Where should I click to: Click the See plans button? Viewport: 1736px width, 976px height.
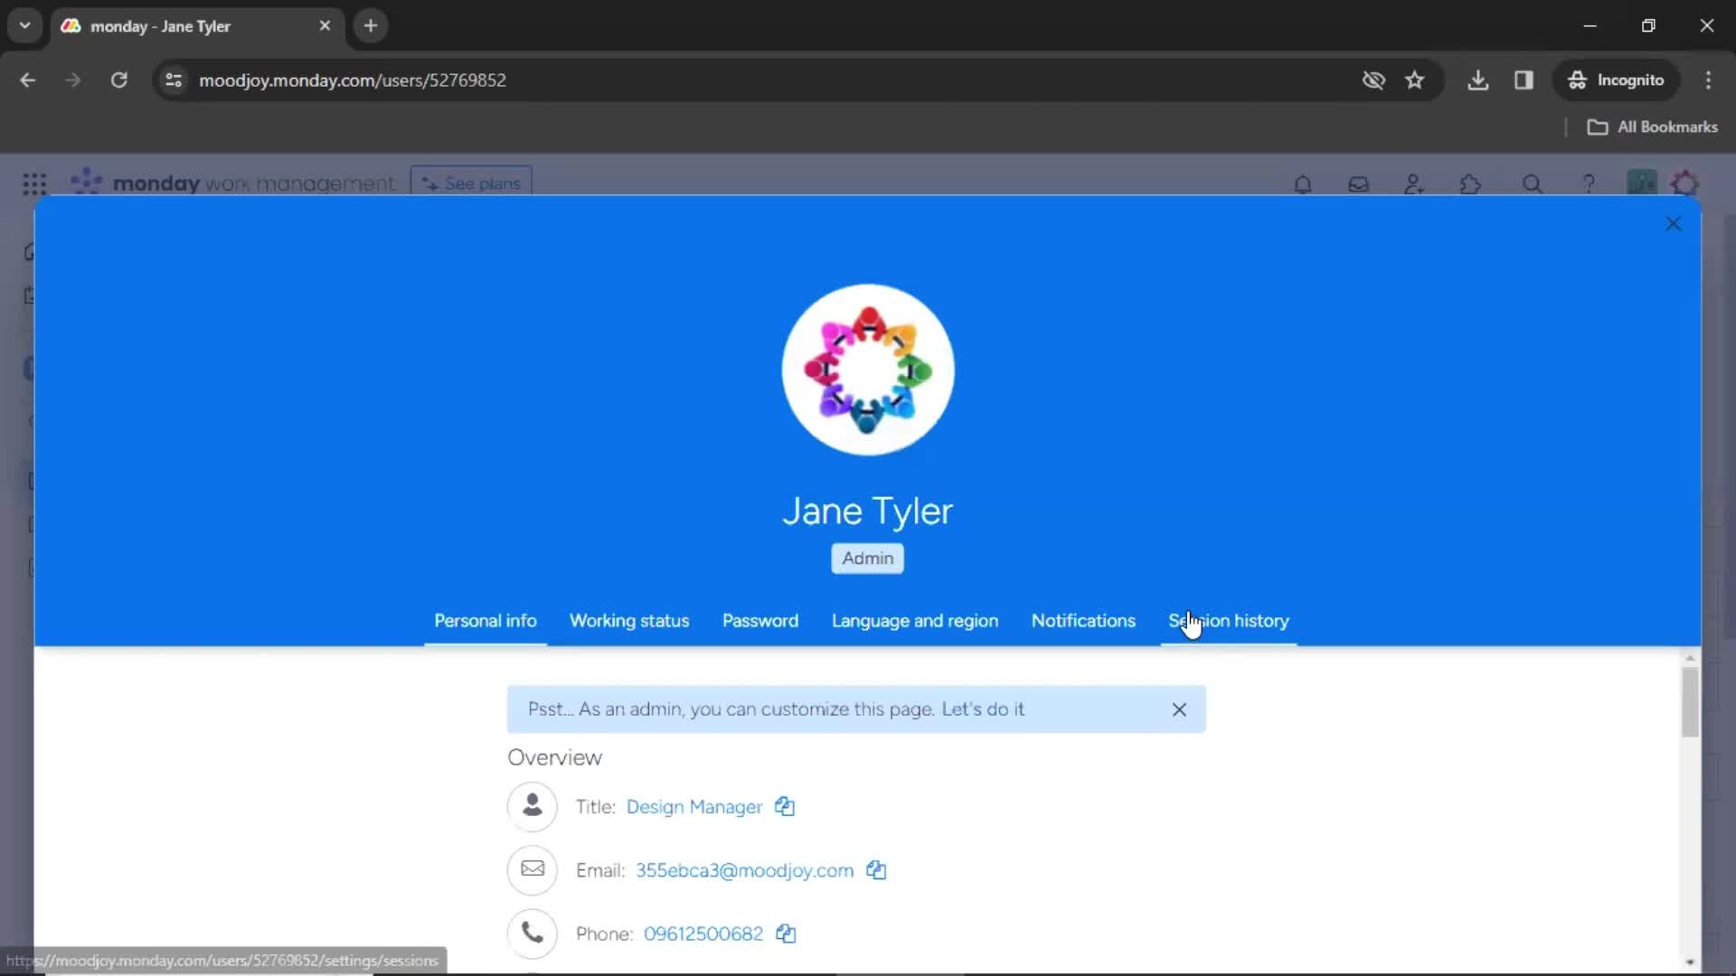[472, 183]
